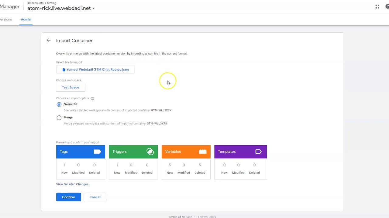Click the Tag Manager title text
Image resolution: width=389 pixels, height=218 pixels.
(x=10, y=7)
